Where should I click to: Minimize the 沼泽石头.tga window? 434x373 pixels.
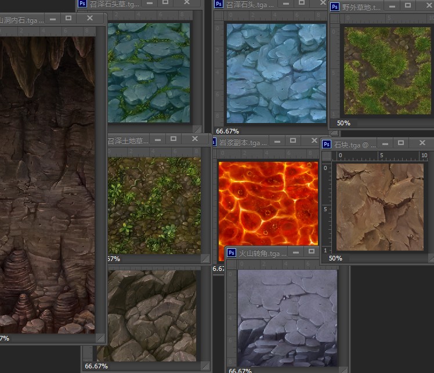(286, 3)
